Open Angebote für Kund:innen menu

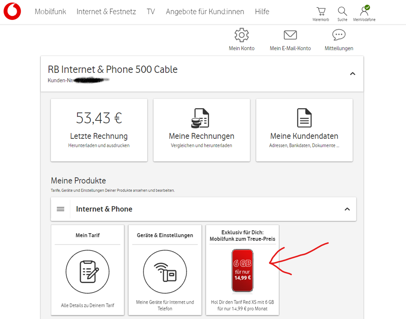point(205,12)
